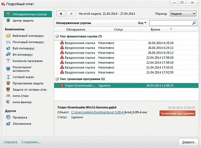
Task: Click the folder icon for Файловый Антивирус
Action: pyautogui.click(x=8, y=36)
